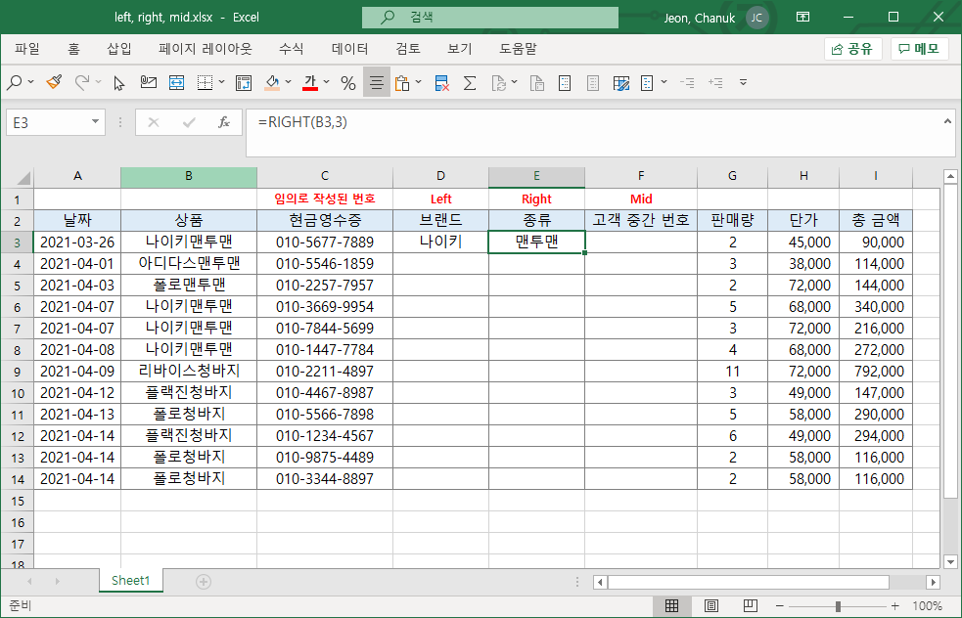
Task: Switch to the 홈 tab
Action: (73, 49)
